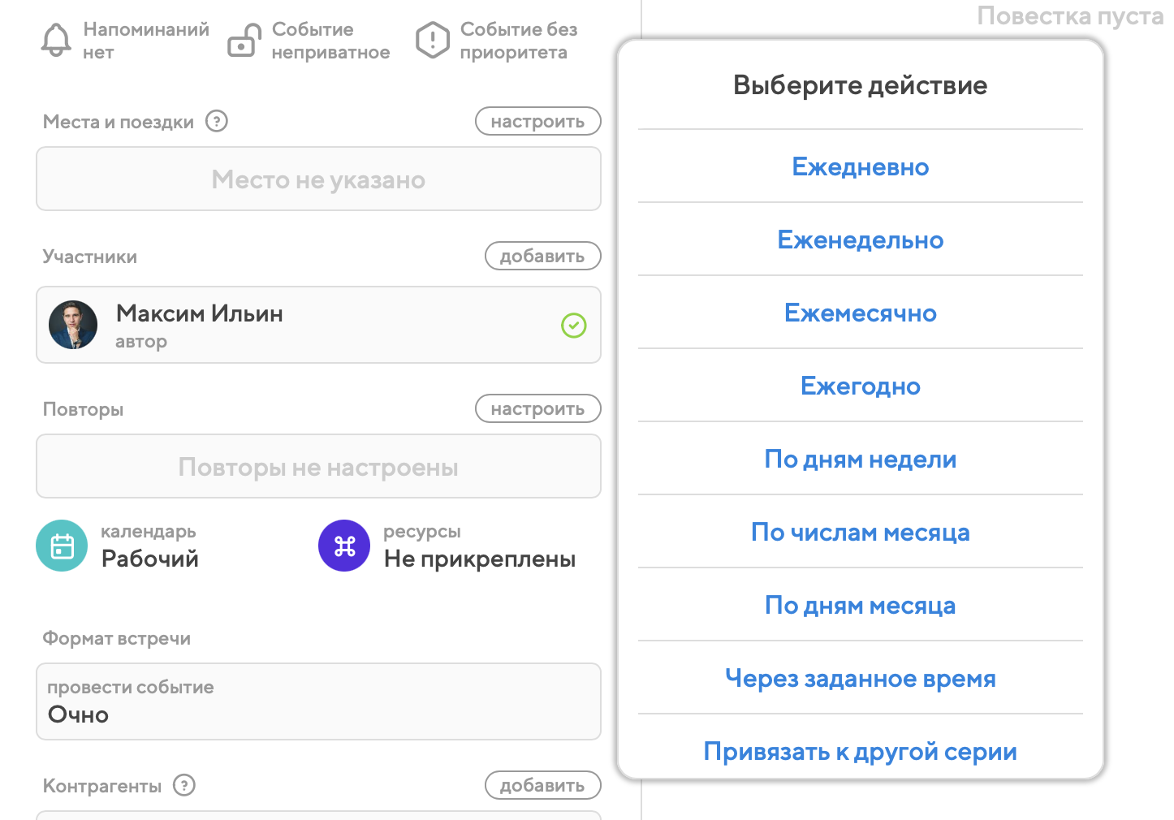Select По дням недели option
This screenshot has height=820, width=1174.
(860, 460)
